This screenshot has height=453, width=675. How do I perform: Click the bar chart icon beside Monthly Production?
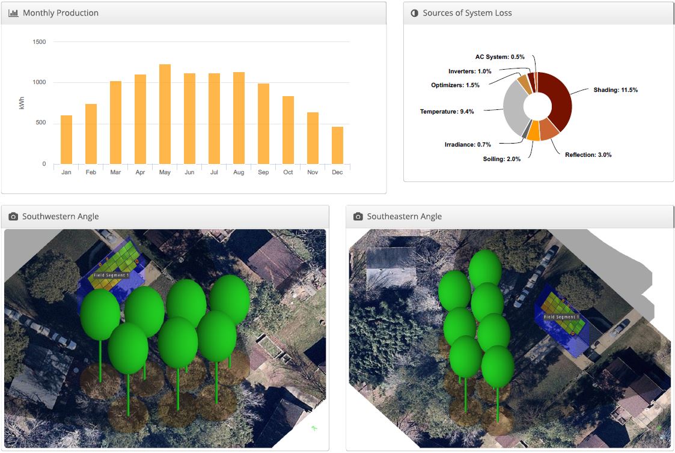pos(14,12)
